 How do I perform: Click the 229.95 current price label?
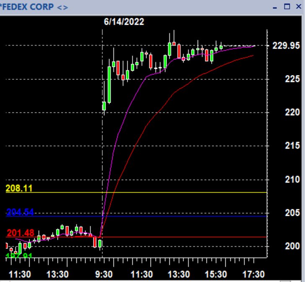click(x=286, y=46)
